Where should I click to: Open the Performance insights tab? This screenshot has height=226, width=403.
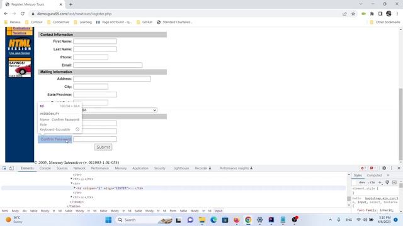[x=236, y=168]
